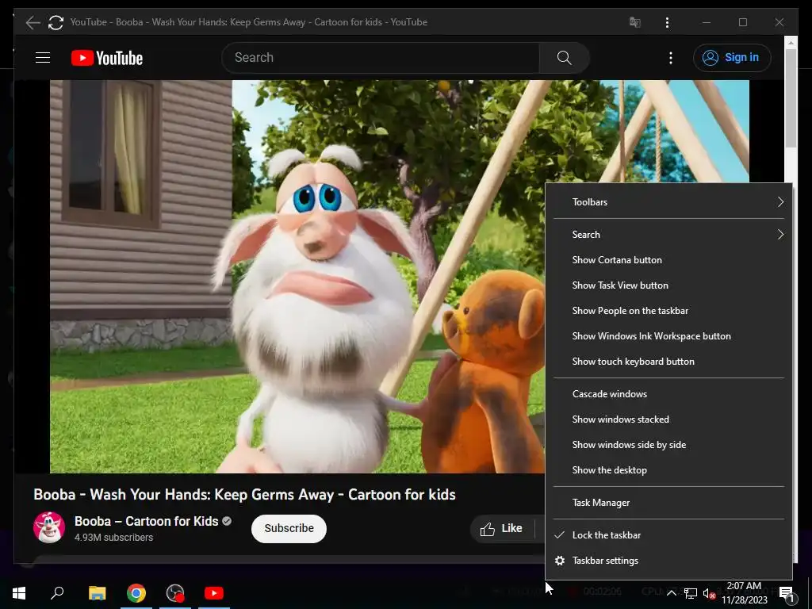Click the muted volume tray icon
Viewport: 812px width, 609px height.
(709, 593)
